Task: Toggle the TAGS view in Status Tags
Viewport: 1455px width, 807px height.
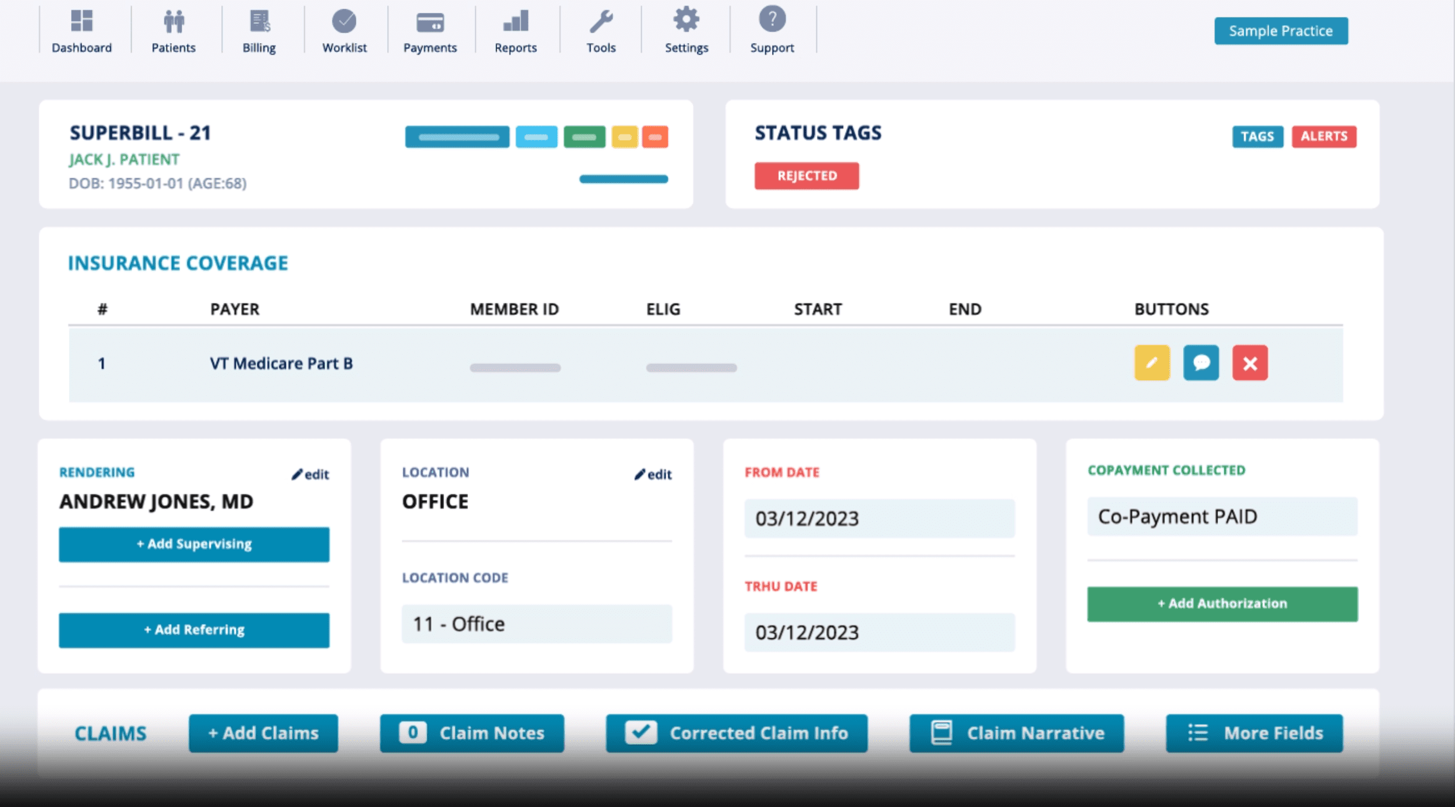Action: coord(1256,135)
